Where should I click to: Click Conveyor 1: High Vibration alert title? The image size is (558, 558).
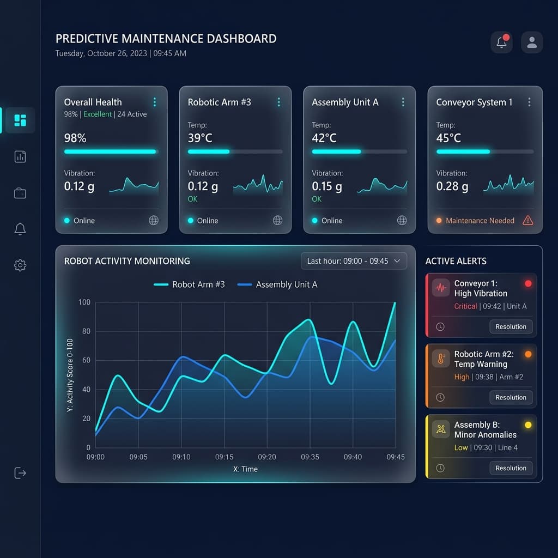pos(481,288)
